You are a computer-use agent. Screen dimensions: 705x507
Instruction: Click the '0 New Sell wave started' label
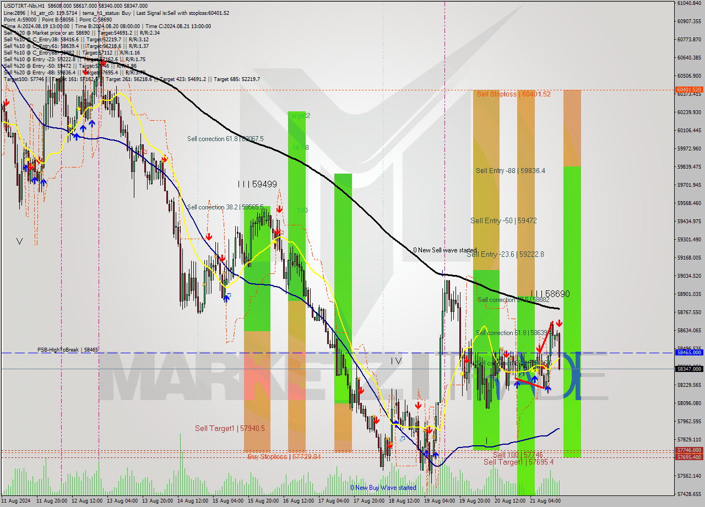coord(445,250)
